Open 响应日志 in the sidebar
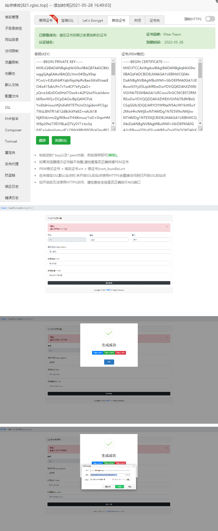This screenshot has width=218, height=531. click(15, 187)
